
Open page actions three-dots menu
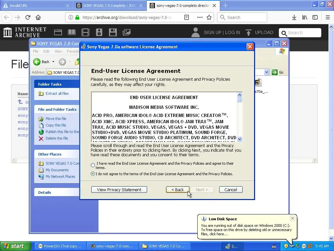point(200,17)
